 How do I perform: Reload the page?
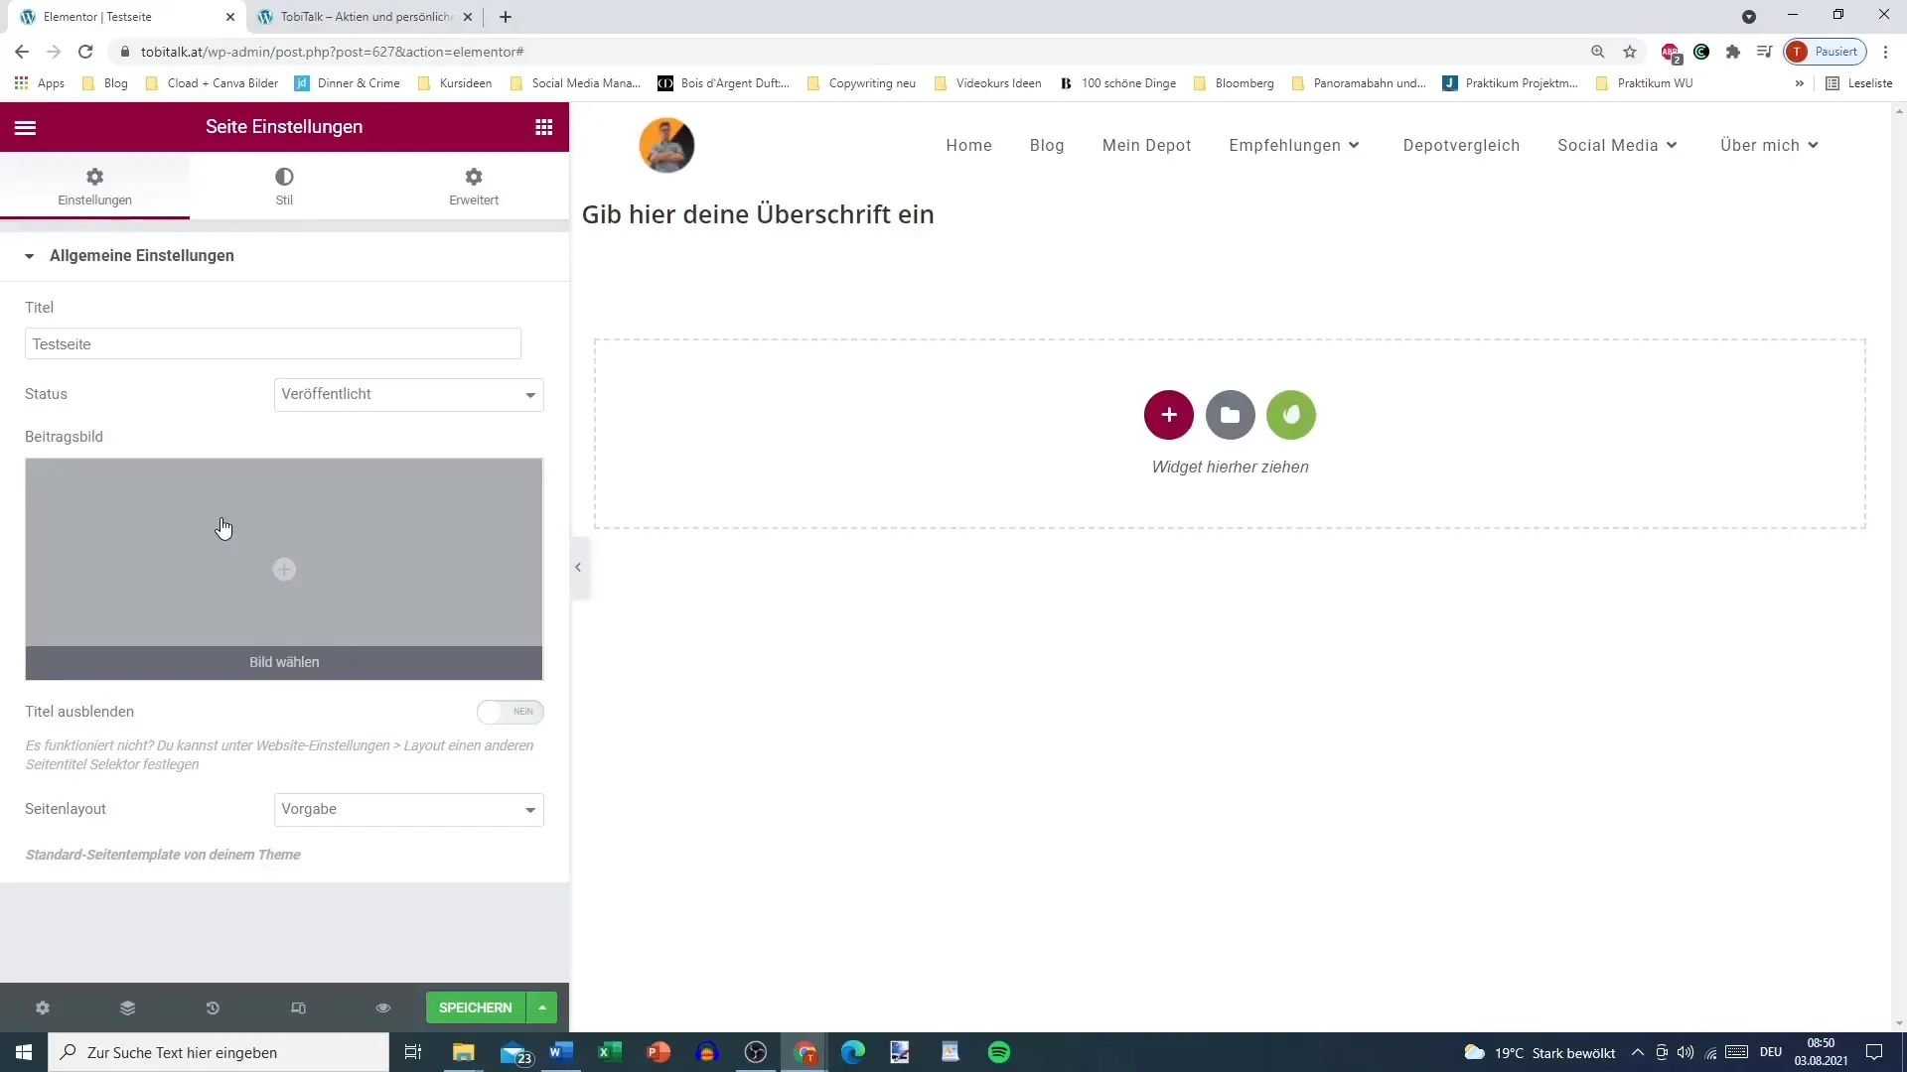point(85,52)
